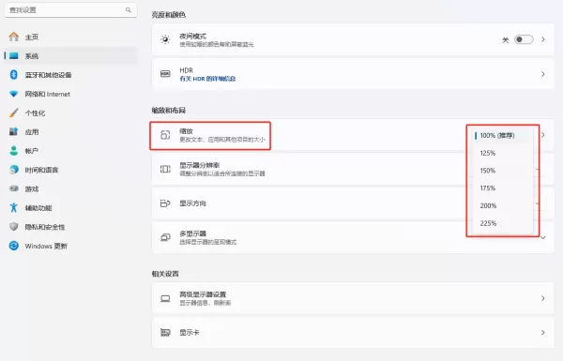This screenshot has height=361, width=563.
Task: Expand the 多显示器 section chevron
Action: [543, 237]
